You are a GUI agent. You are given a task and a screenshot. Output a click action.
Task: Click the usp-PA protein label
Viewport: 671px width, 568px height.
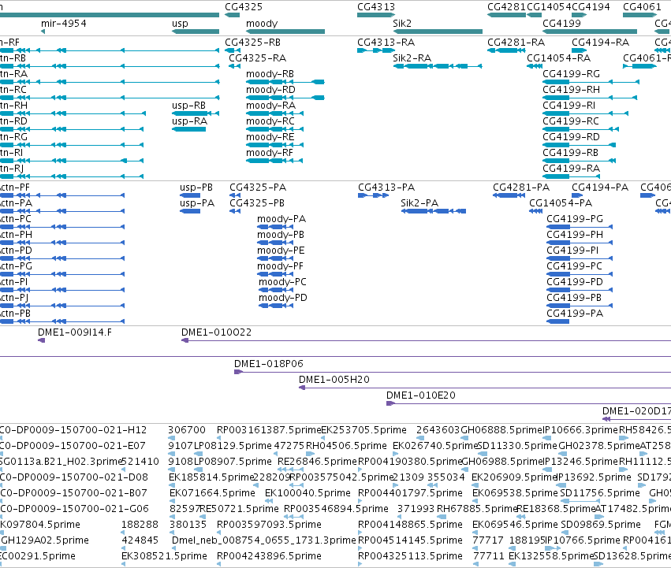(x=197, y=203)
